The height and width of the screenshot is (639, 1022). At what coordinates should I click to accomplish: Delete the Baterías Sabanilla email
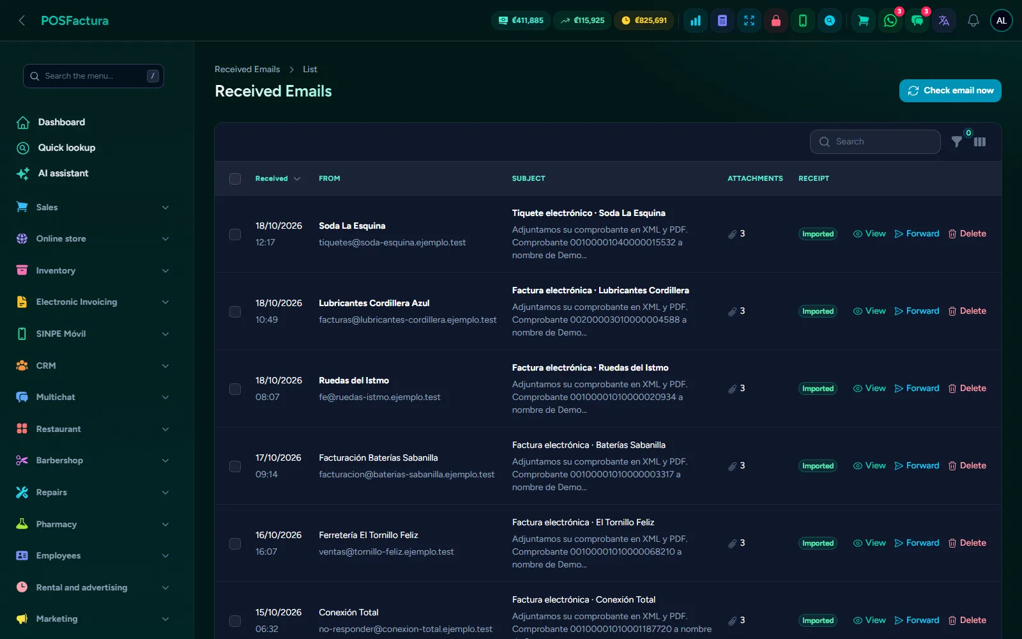pos(967,466)
